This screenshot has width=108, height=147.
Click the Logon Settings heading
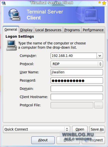pyautogui.click(x=20, y=36)
